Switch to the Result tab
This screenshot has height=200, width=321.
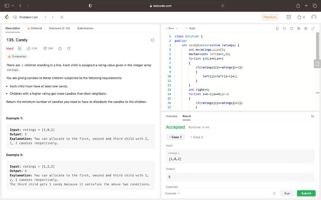click(x=187, y=116)
